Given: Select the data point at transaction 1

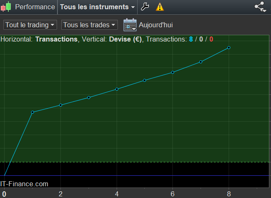Looking at the screenshot, I should point(32,112).
